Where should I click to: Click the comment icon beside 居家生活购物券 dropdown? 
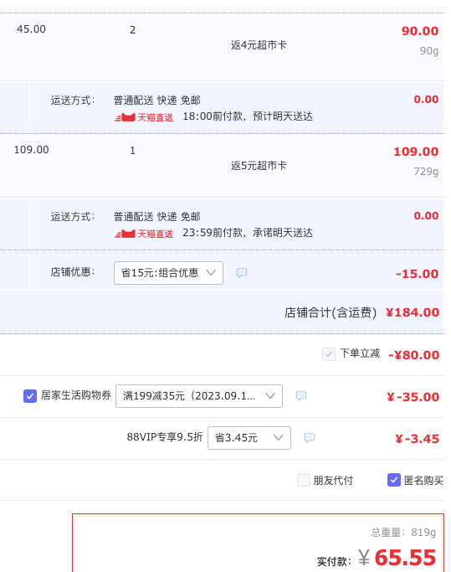(x=301, y=396)
